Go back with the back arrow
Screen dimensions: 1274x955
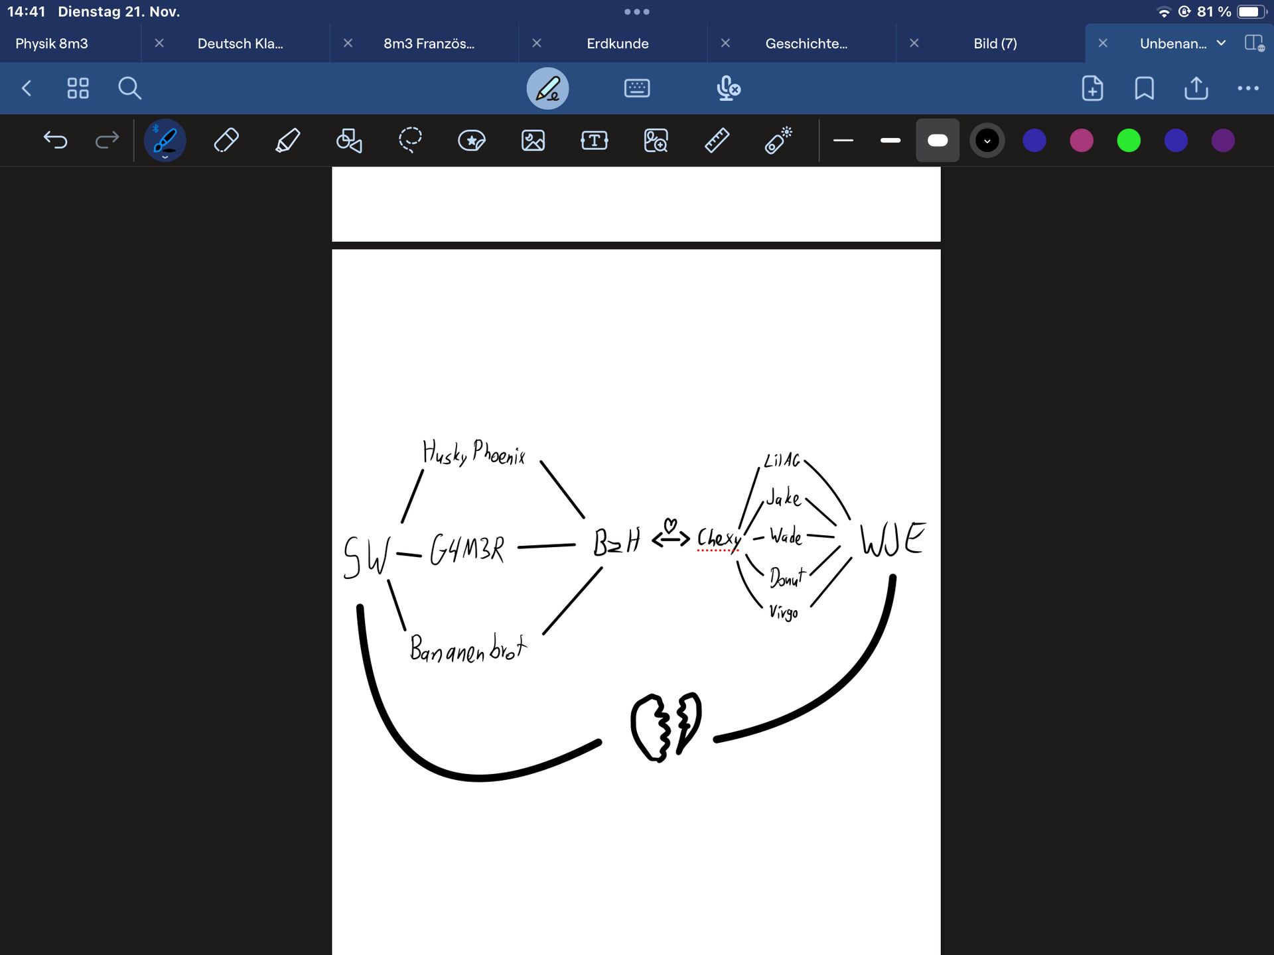[x=27, y=88]
